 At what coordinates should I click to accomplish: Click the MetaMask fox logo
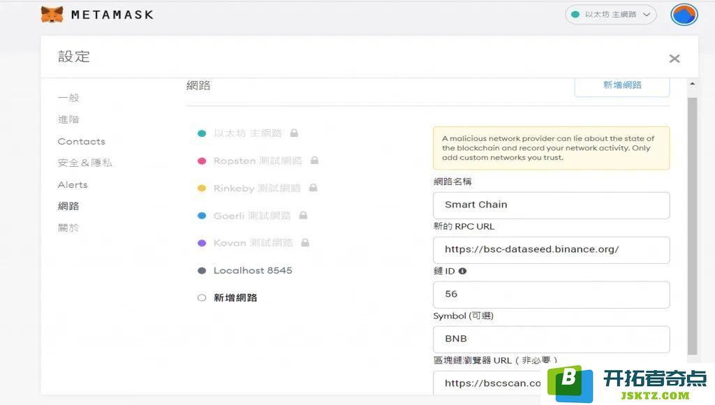pyautogui.click(x=52, y=15)
